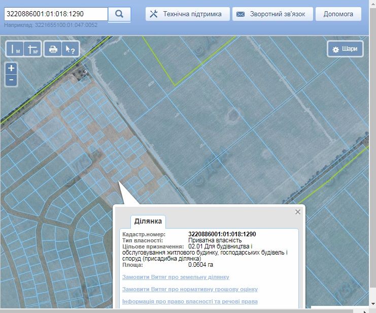The image size is (376, 313).
Task: Open Допомога help
Action: pos(338,14)
